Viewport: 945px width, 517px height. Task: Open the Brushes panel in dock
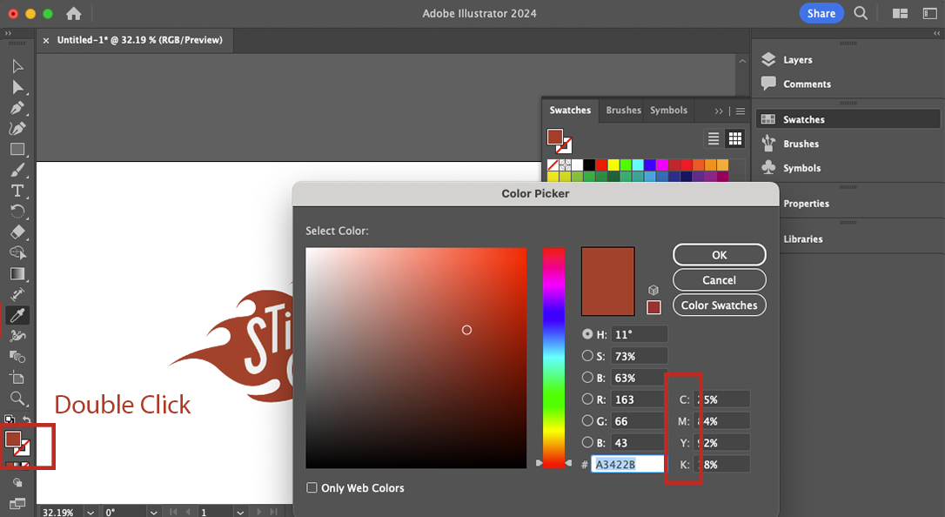coord(801,144)
